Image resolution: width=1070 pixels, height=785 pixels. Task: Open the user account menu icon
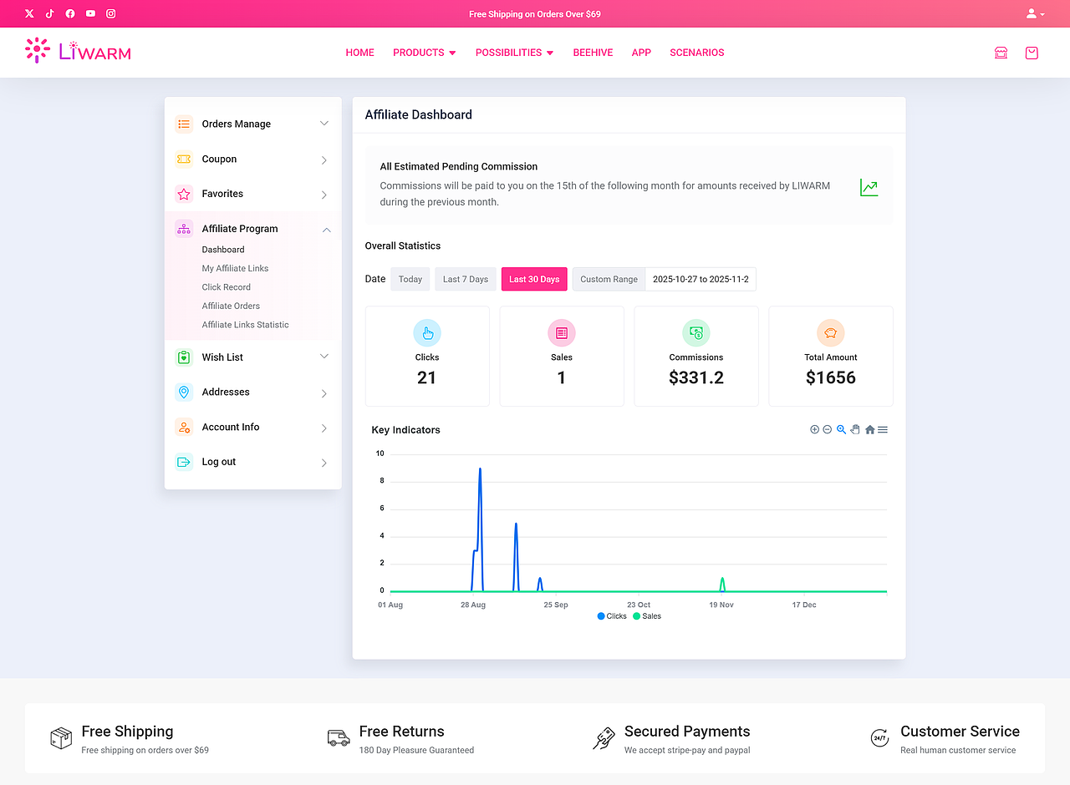point(1035,13)
